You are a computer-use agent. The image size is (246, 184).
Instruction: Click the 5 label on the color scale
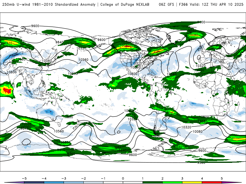pos(222,178)
